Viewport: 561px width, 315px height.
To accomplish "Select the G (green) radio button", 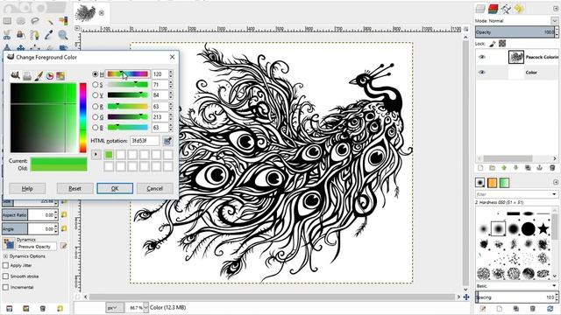I will (96, 116).
